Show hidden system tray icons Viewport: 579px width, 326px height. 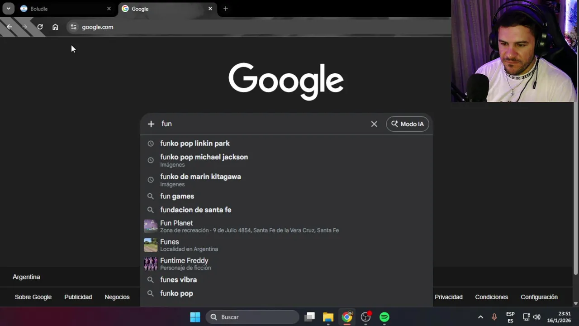click(x=480, y=317)
